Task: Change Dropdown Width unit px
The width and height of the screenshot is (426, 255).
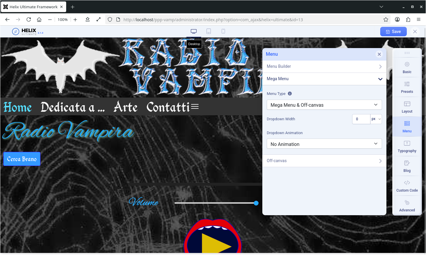Action: click(x=376, y=119)
